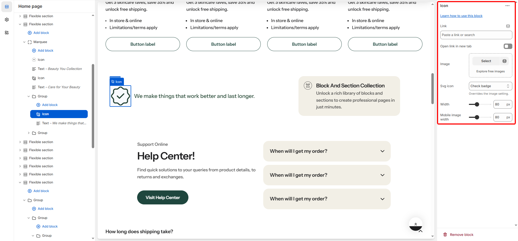Expand the first Flexible section
518x241 pixels.
pyautogui.click(x=20, y=16)
